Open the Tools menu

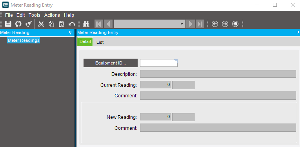[35, 15]
